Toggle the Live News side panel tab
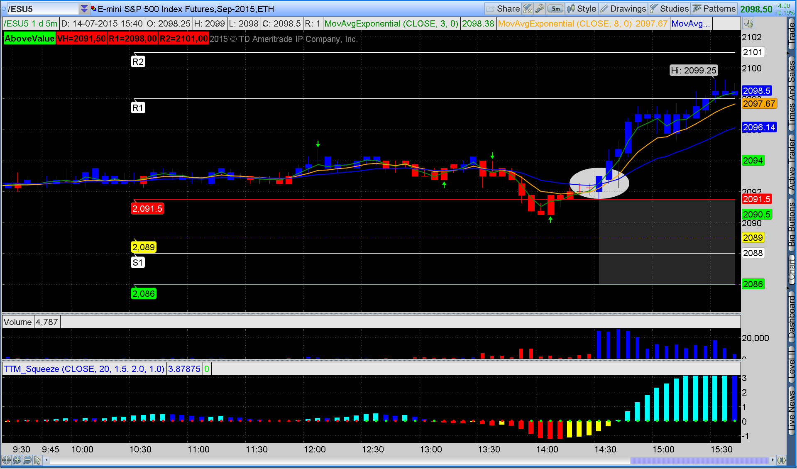 click(x=792, y=411)
